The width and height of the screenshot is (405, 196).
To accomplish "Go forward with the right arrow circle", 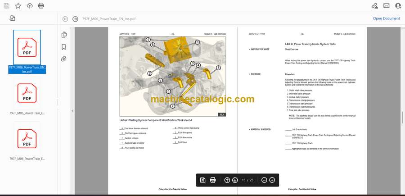I will click(75, 19).
